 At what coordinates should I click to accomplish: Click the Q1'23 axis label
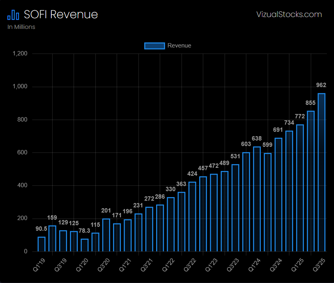coord(212,265)
